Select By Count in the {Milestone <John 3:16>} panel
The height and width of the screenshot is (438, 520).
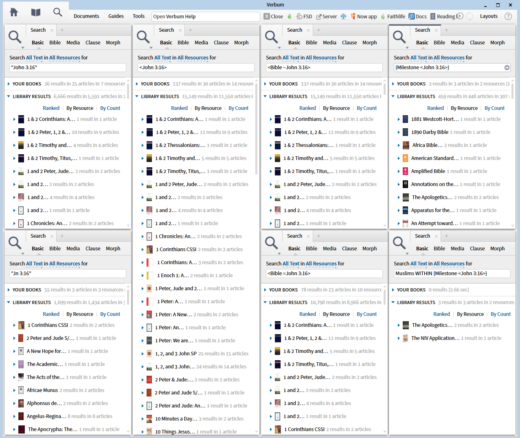(494, 108)
